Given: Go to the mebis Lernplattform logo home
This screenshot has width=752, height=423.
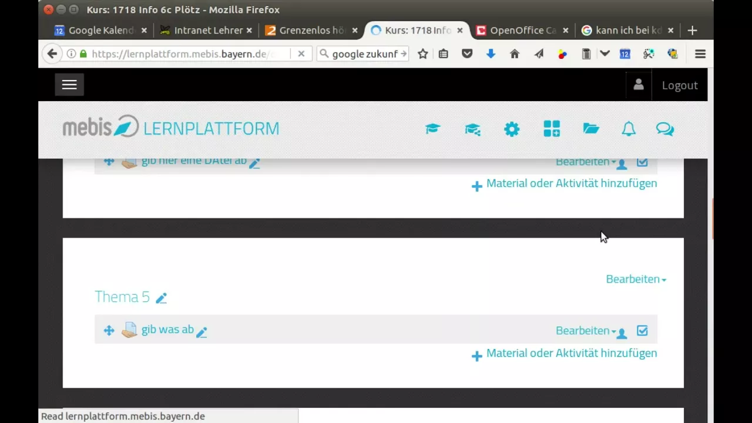Looking at the screenshot, I should pos(171,127).
